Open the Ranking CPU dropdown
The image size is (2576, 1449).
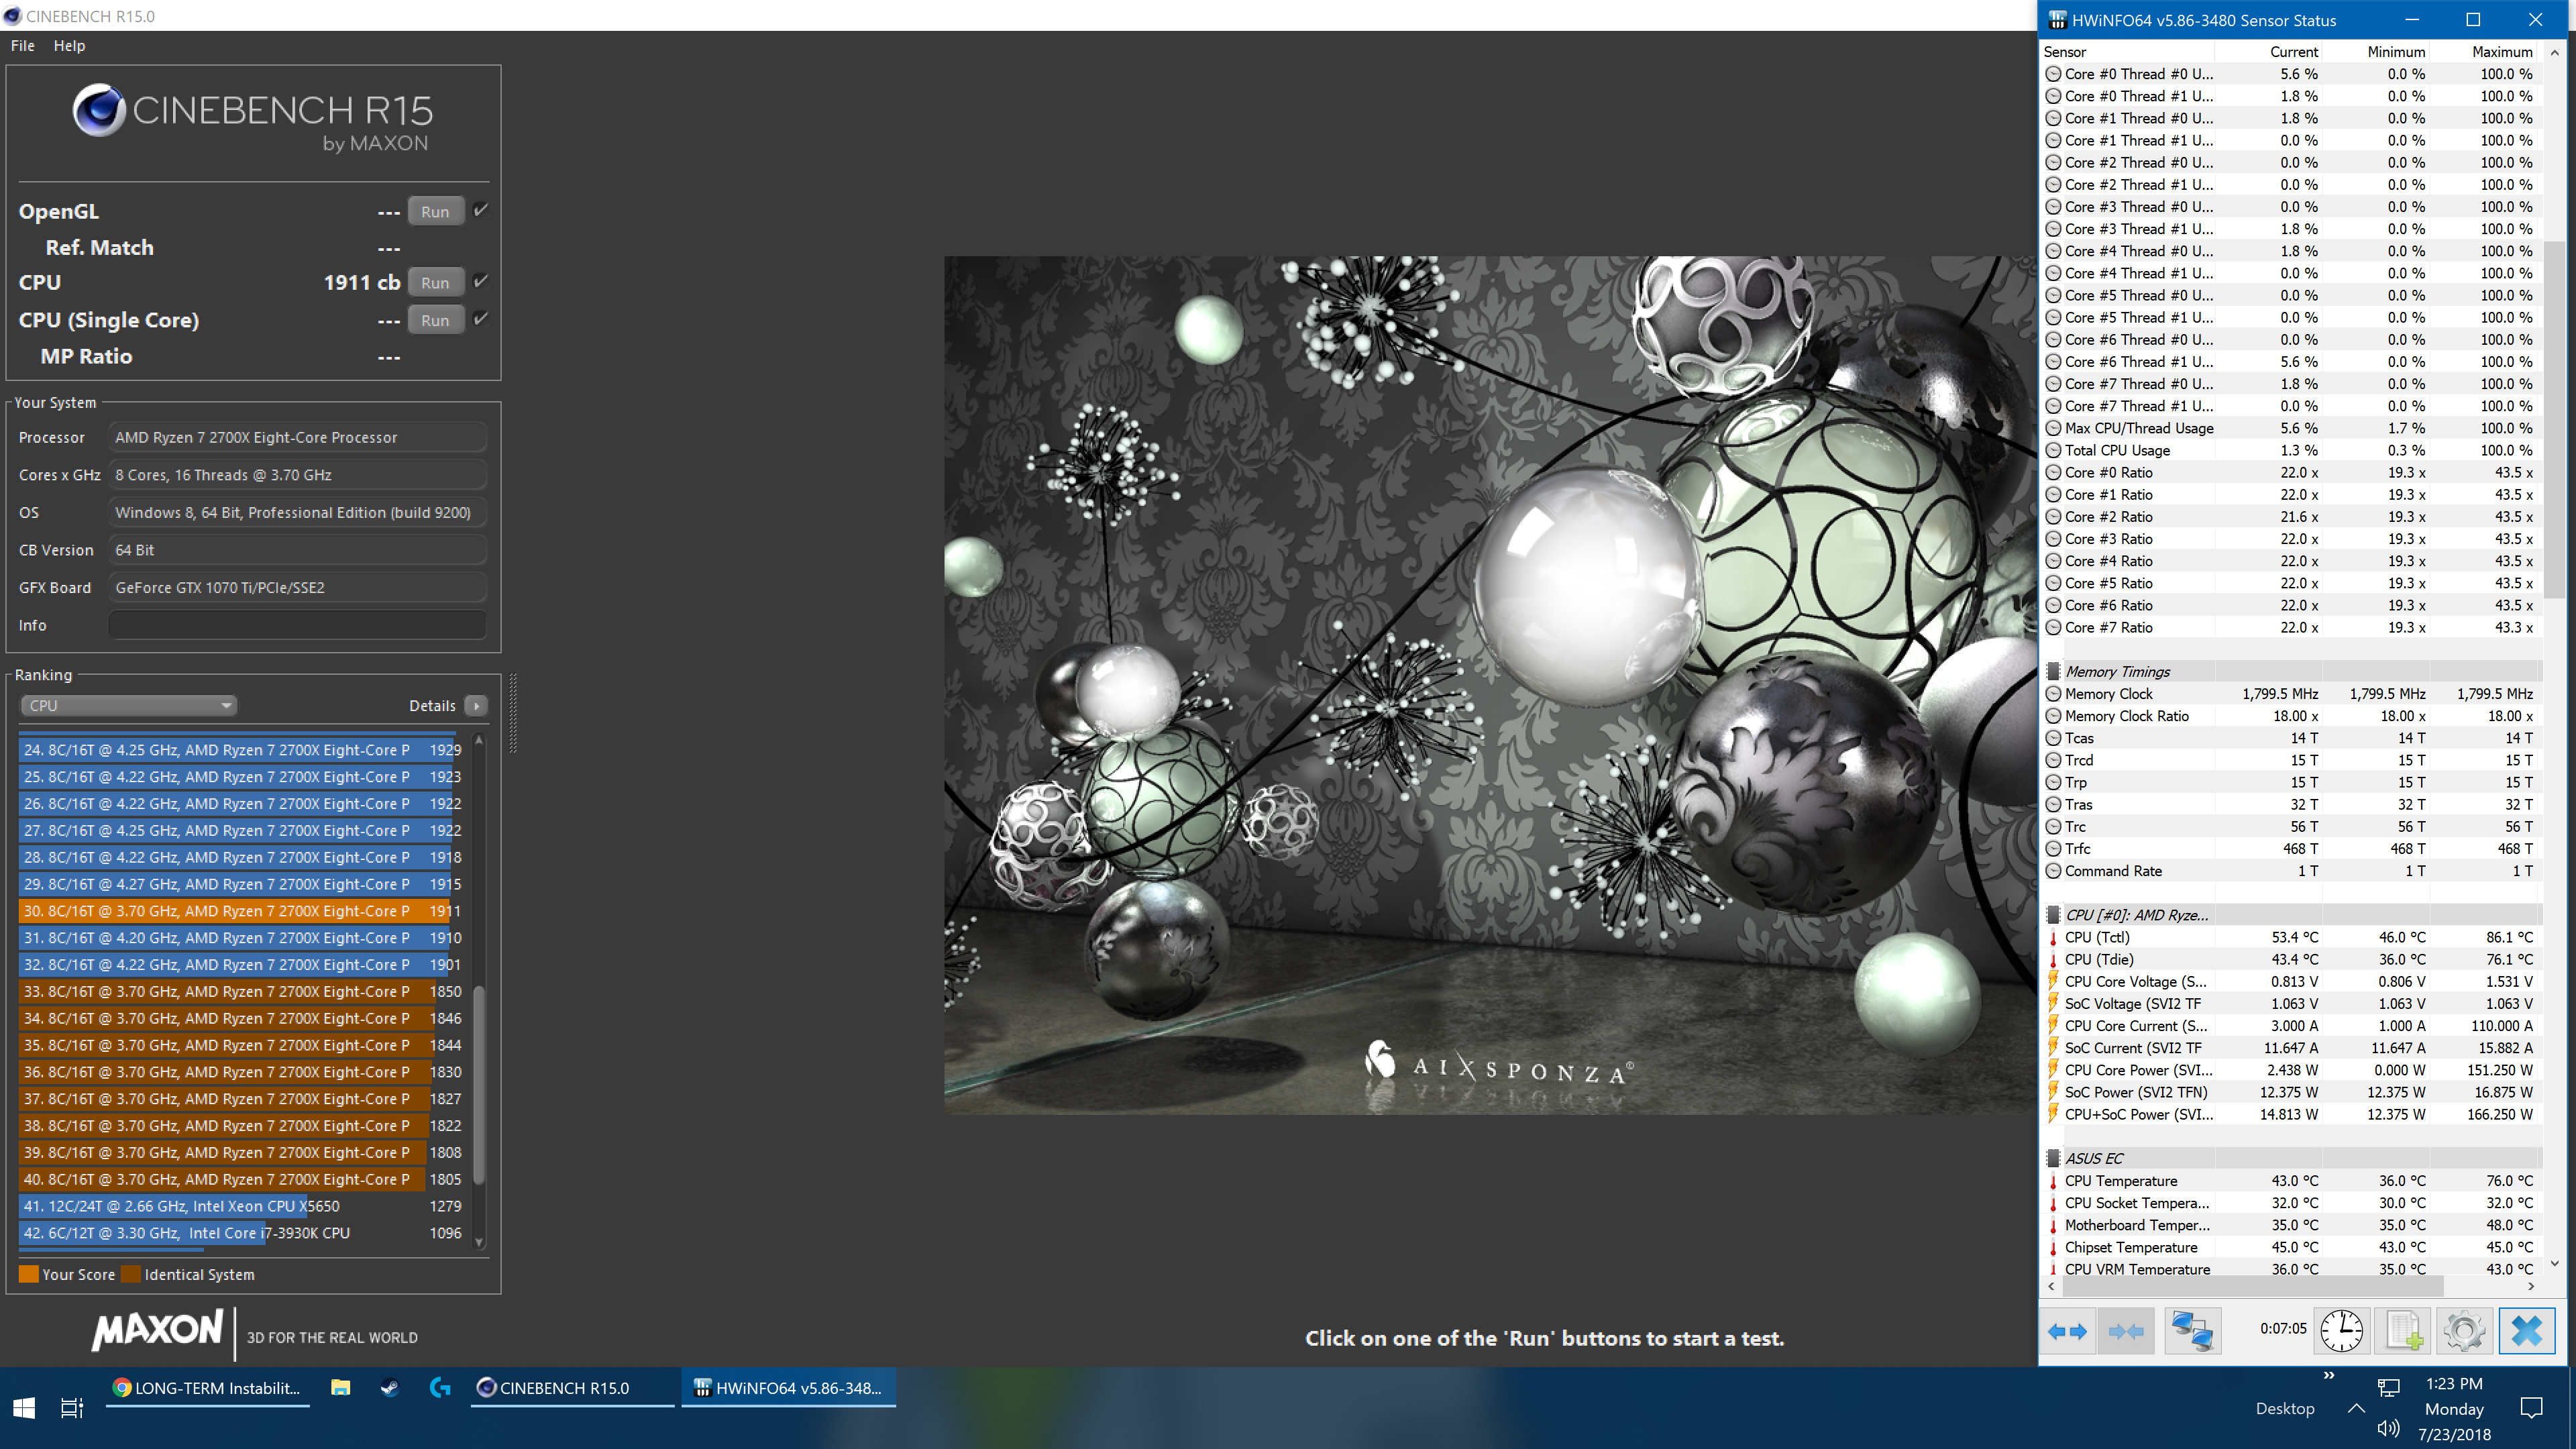coord(128,705)
